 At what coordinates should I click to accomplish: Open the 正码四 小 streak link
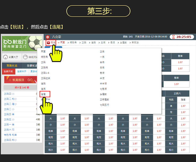pyautogui.click(x=9, y=94)
